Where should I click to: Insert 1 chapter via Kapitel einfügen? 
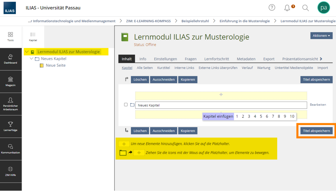coord(237,116)
